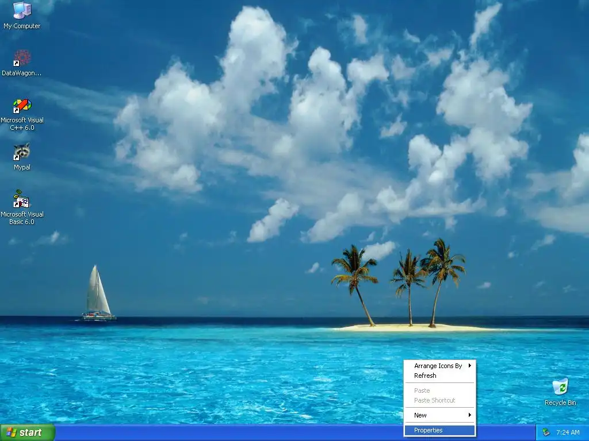Select the Microsoft Visual Basic 6.0 icon
The image size is (589, 441).
[x=22, y=199]
